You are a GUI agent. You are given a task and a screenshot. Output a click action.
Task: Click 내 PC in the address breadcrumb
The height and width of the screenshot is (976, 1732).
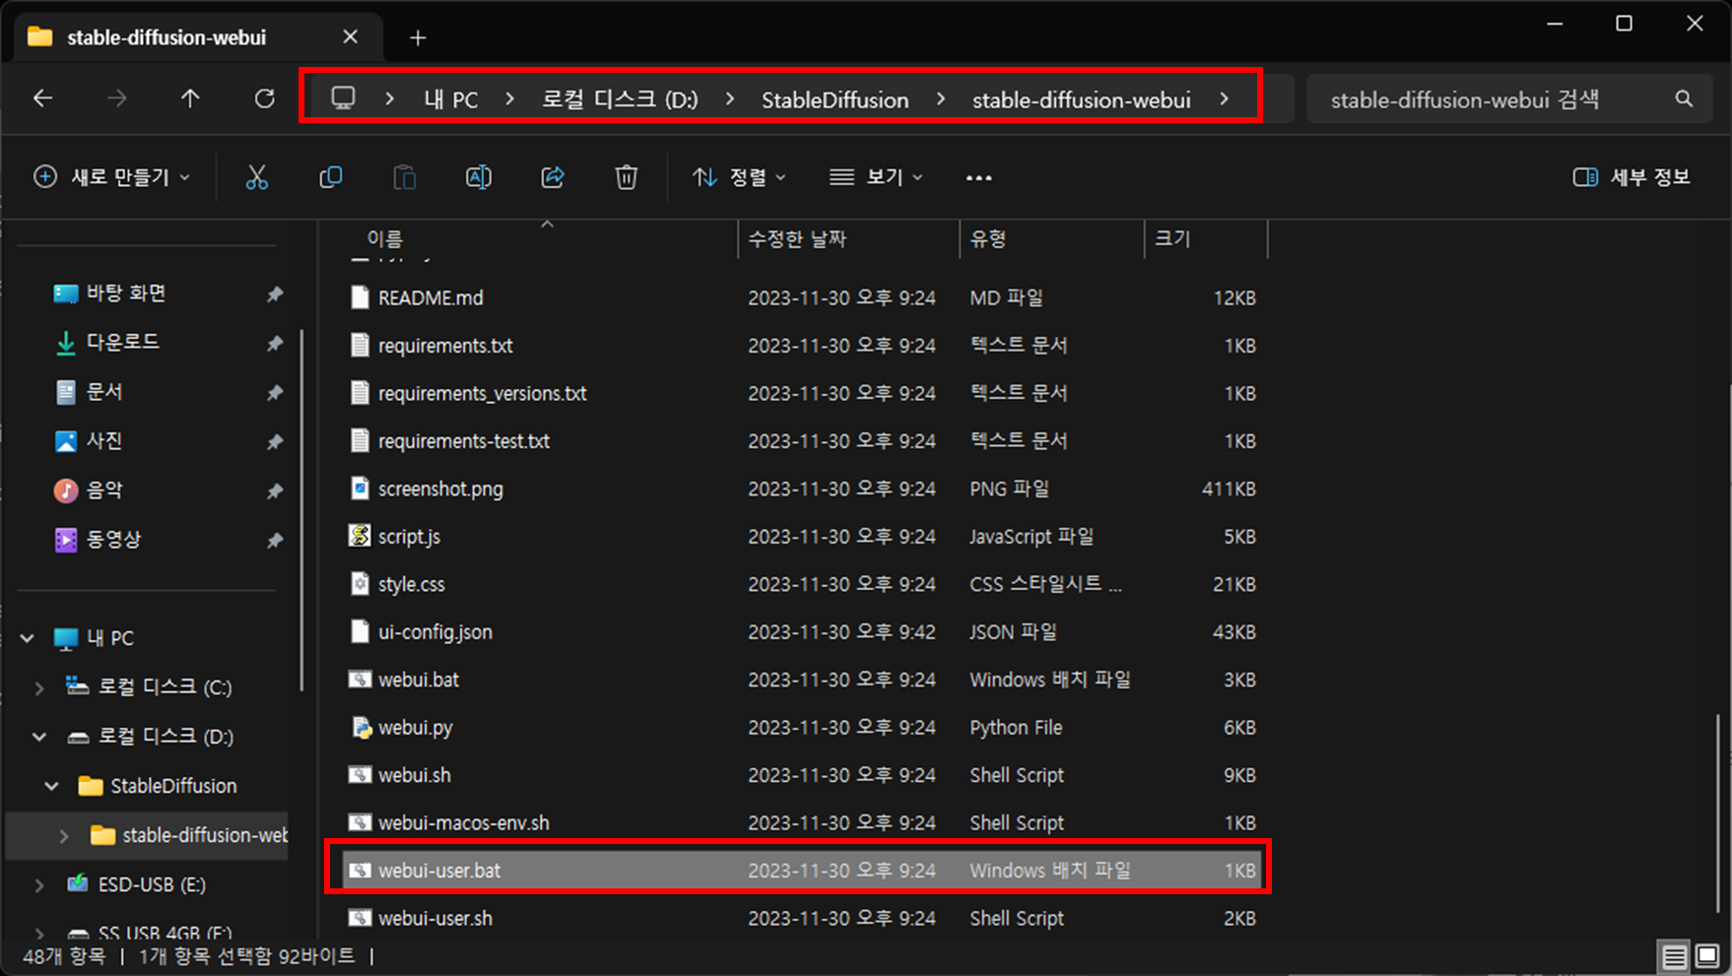click(451, 99)
